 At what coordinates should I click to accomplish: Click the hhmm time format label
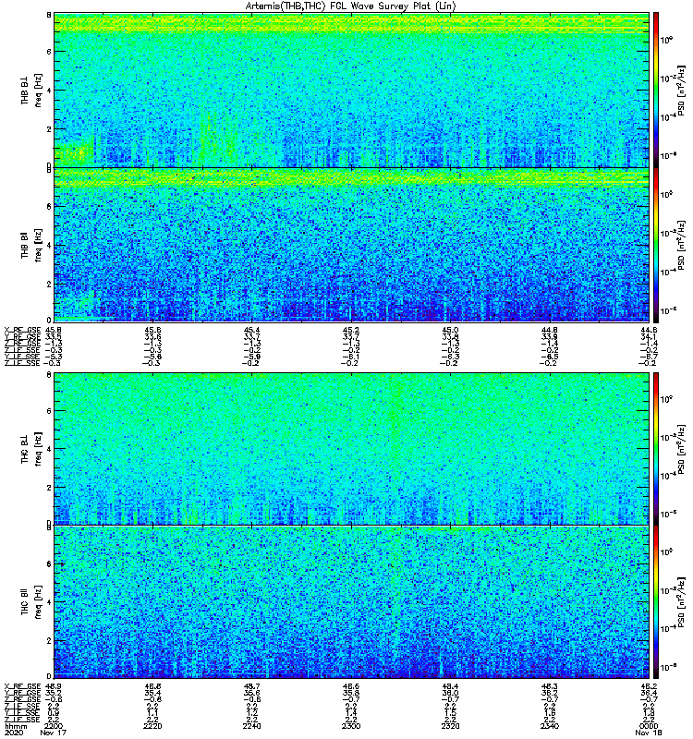[x=14, y=726]
